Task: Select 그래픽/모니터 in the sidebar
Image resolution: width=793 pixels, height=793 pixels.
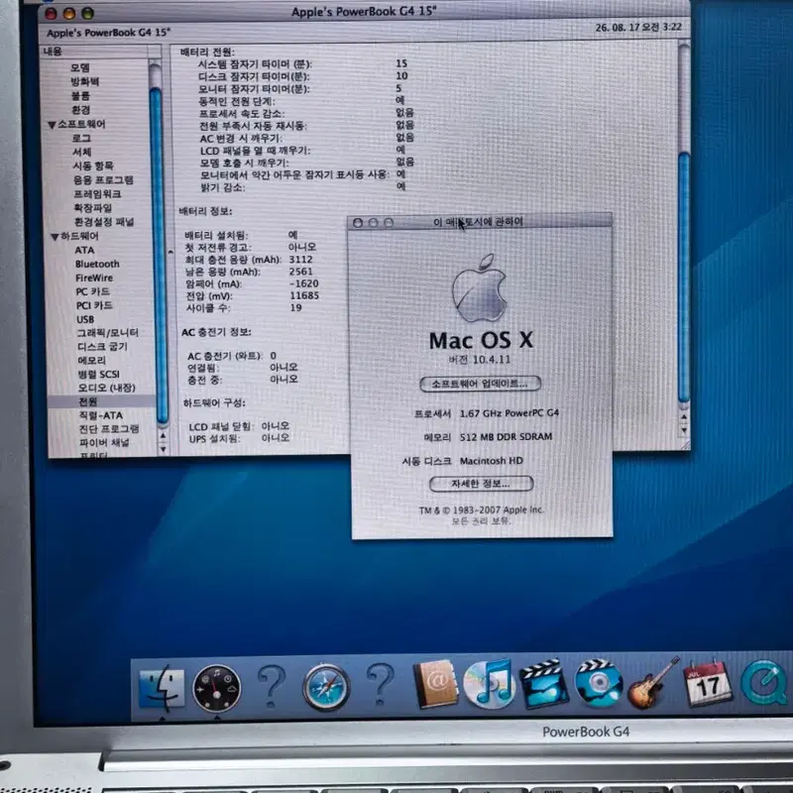Action: tap(108, 333)
